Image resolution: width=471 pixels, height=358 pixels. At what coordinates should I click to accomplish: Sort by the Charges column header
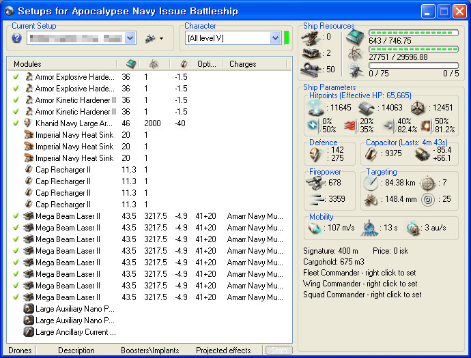click(x=255, y=64)
